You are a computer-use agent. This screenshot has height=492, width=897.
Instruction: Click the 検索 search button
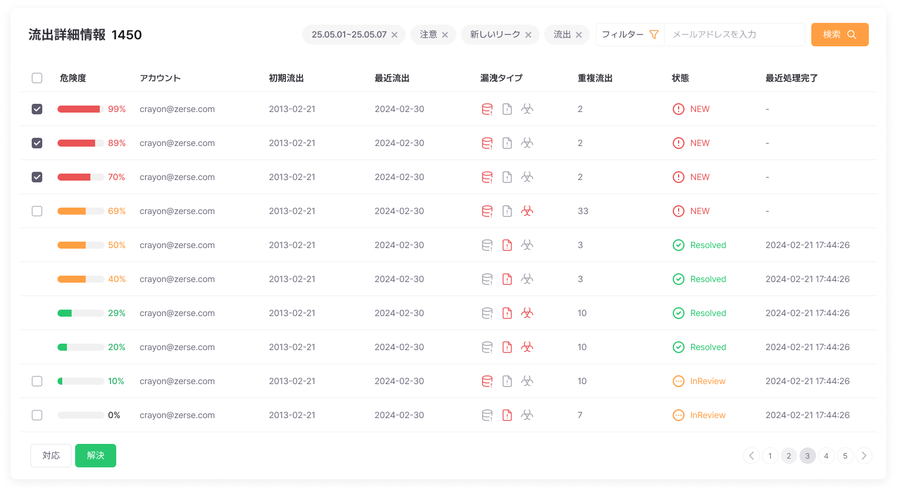[x=839, y=35]
